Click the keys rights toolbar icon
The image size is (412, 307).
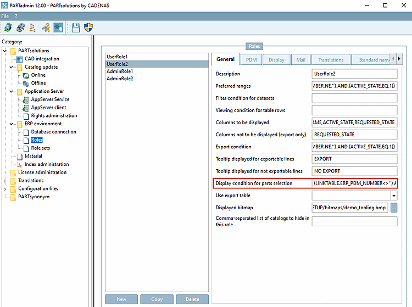pyautogui.click(x=46, y=27)
